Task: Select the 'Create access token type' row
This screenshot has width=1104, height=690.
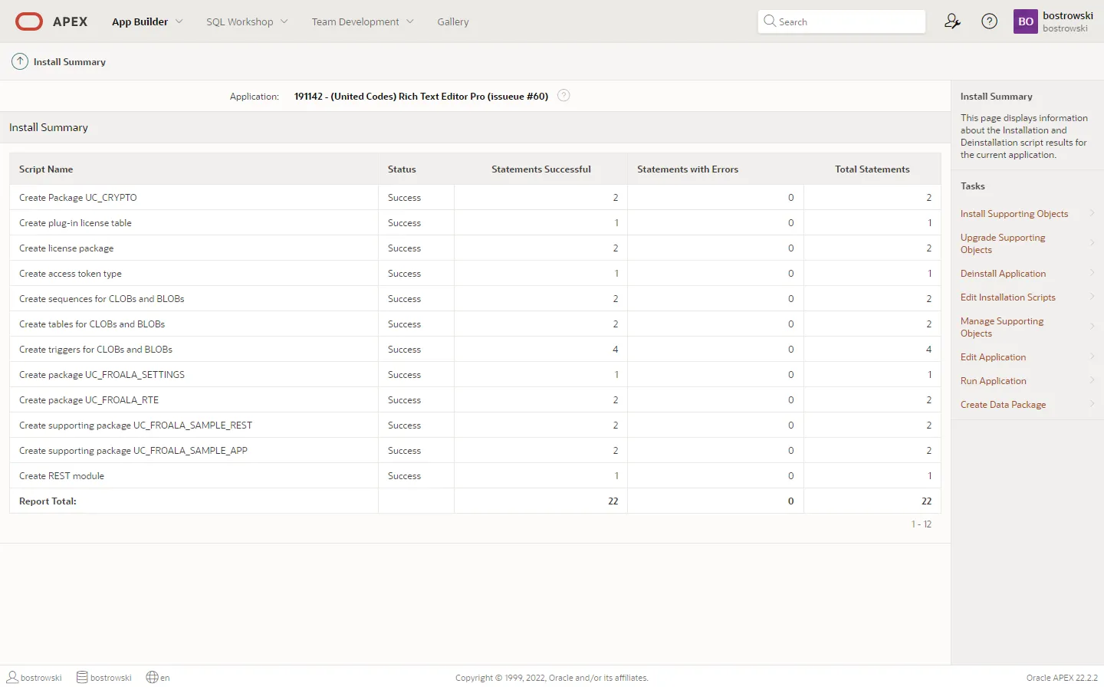Action: click(475, 273)
